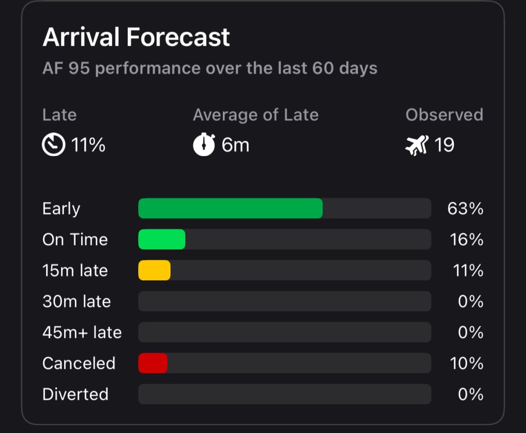Tap the On Time row label
The image size is (526, 433).
[75, 240]
